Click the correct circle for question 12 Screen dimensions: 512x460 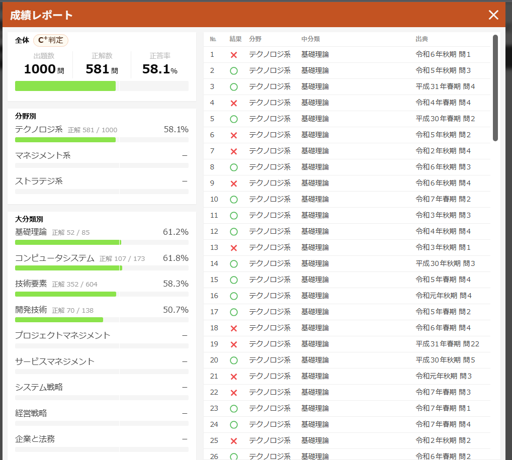(x=234, y=232)
